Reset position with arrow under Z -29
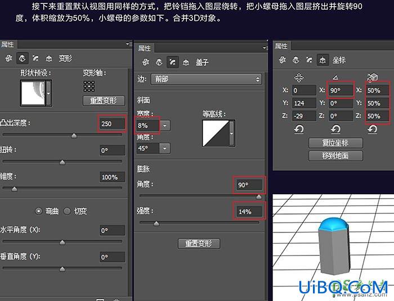Screen dimensions: 394x301 [299, 129]
